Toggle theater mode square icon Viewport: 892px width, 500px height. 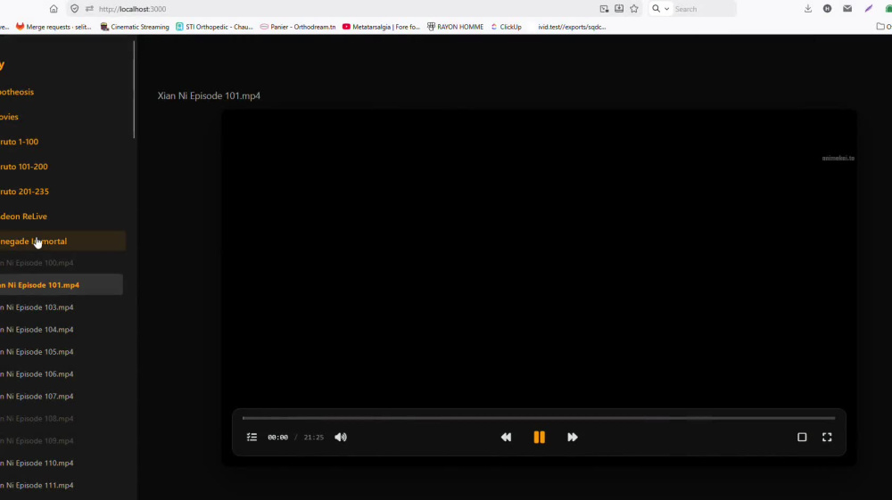(x=802, y=437)
